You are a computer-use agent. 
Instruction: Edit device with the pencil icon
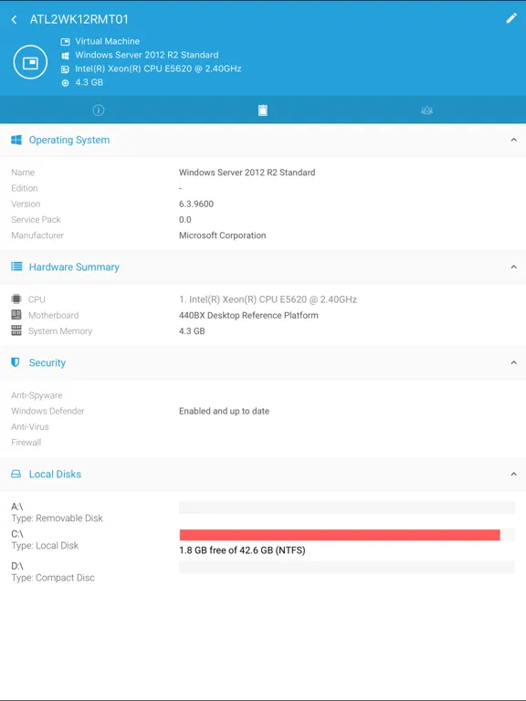[511, 18]
